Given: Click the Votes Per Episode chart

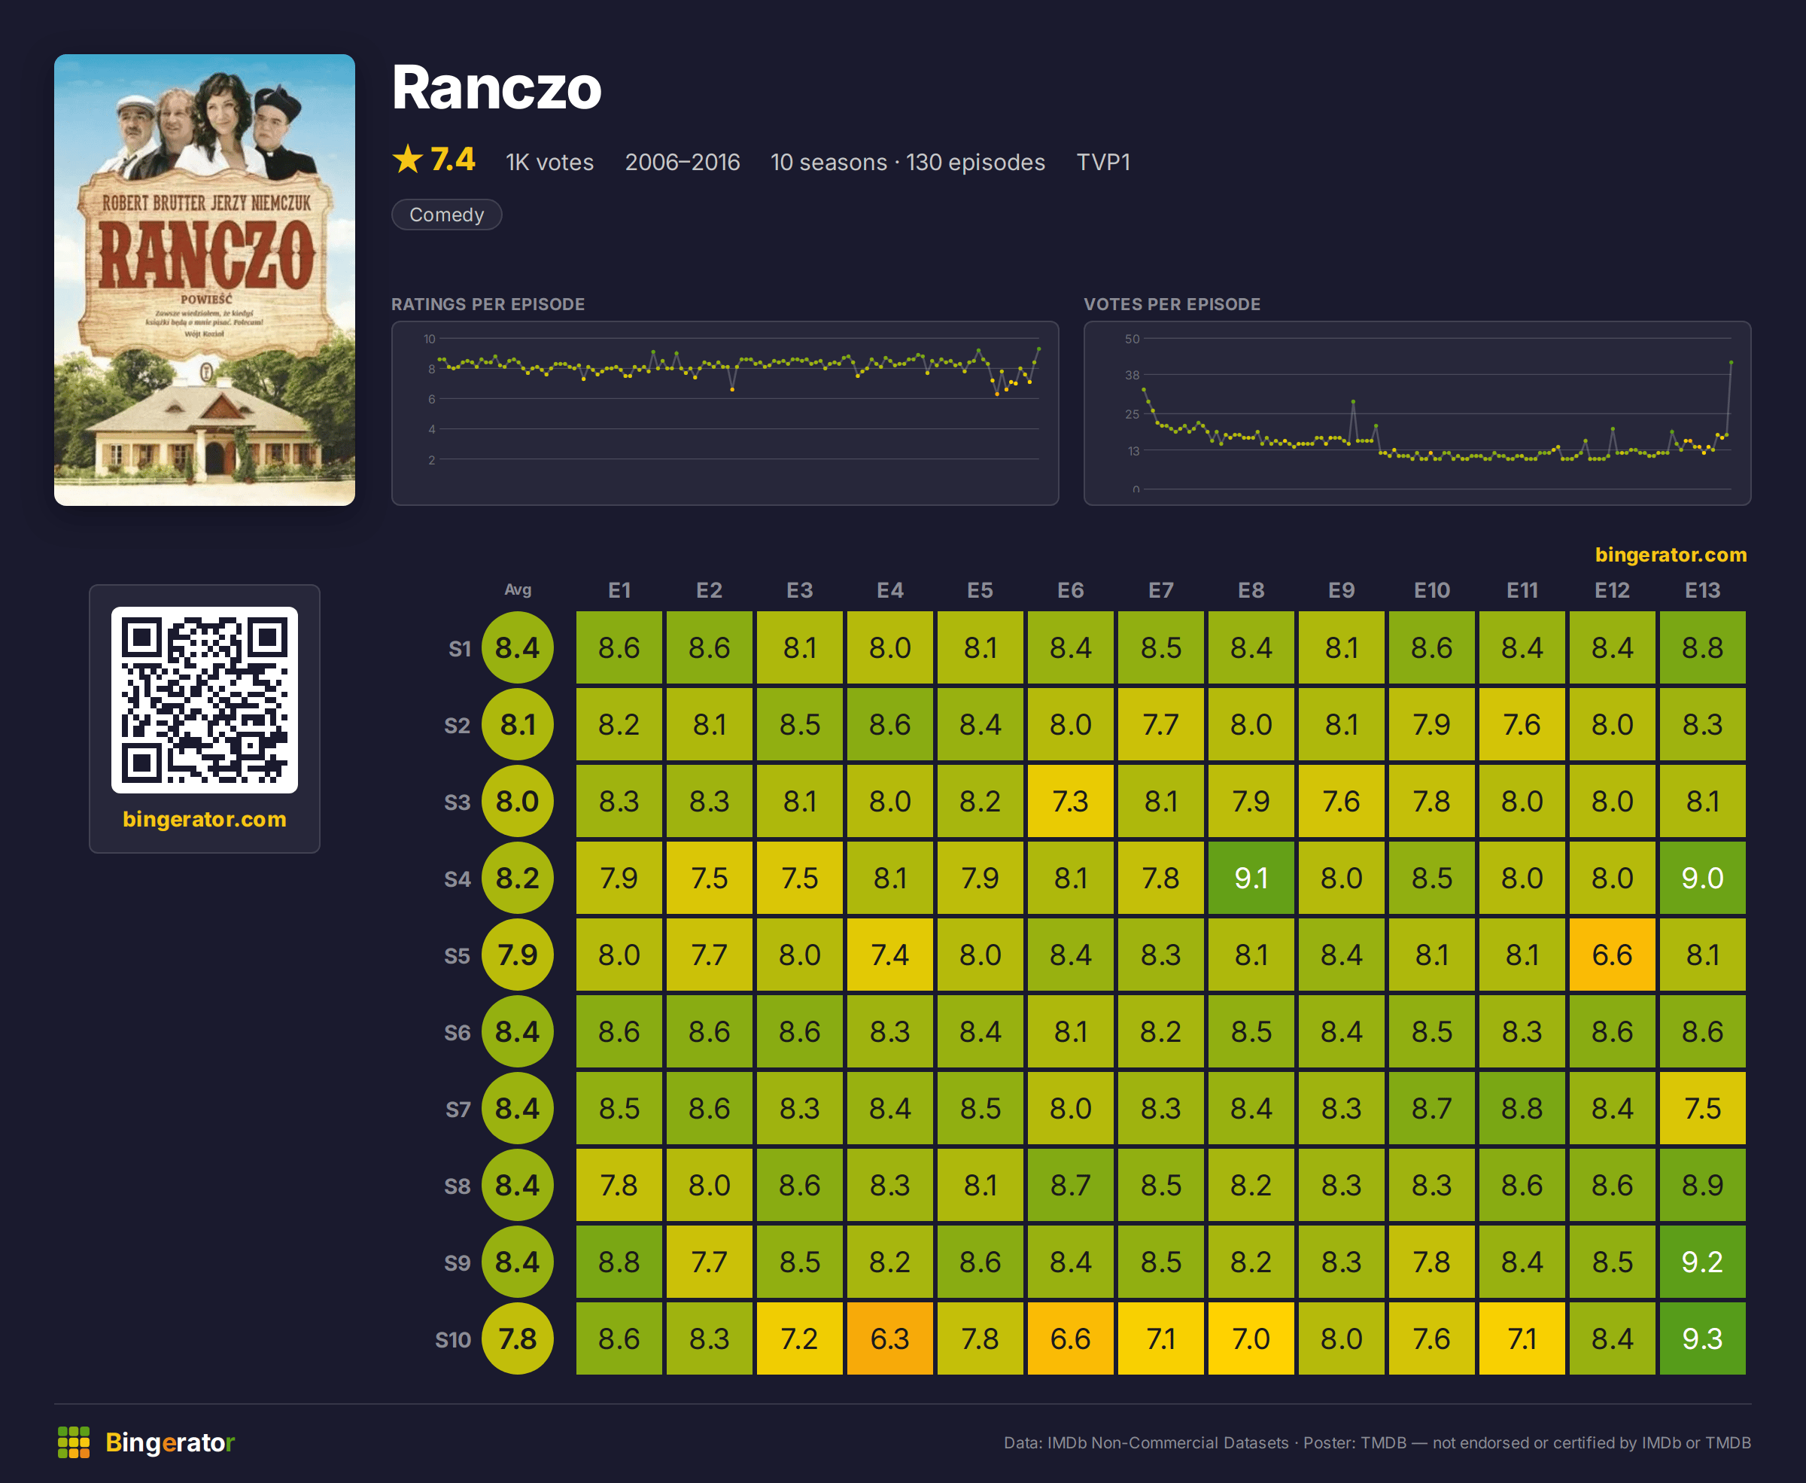Looking at the screenshot, I should point(1417,413).
